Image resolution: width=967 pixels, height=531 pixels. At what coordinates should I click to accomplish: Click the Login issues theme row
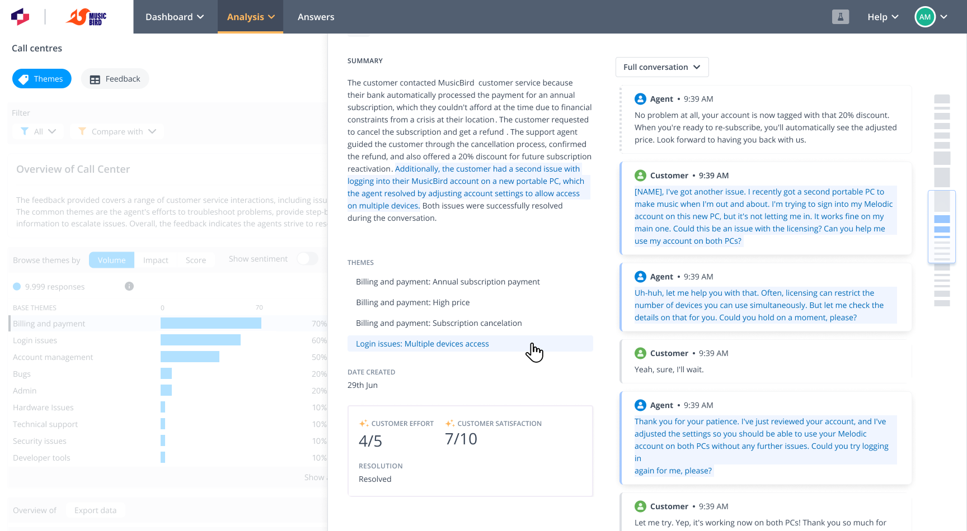click(x=168, y=340)
